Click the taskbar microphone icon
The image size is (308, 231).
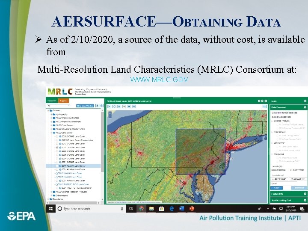click(122, 209)
